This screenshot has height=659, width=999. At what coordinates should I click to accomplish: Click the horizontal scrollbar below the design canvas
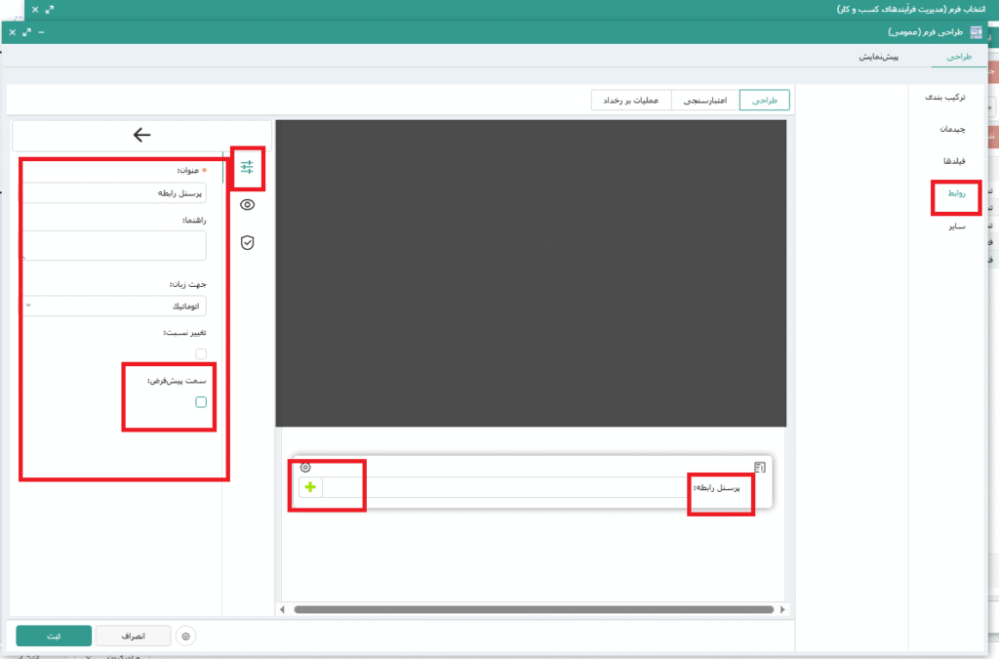point(533,610)
